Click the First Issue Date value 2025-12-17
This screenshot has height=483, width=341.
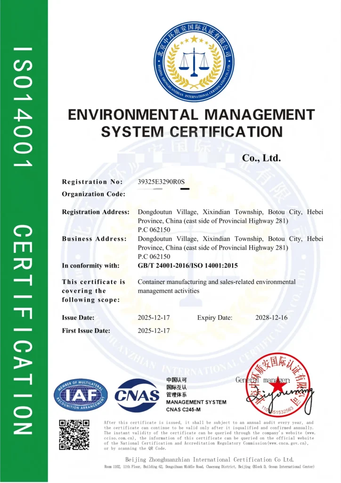coord(154,331)
